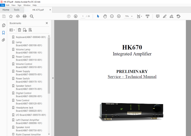191x136 pixels.
Task: Add the file to starred favorites
Action: click(x=11, y=16)
